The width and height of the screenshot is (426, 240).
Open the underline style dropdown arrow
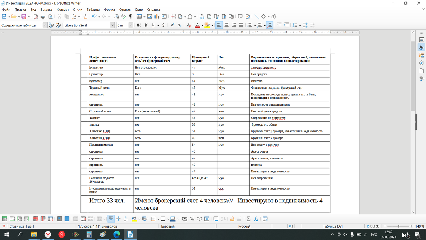coord(158,25)
